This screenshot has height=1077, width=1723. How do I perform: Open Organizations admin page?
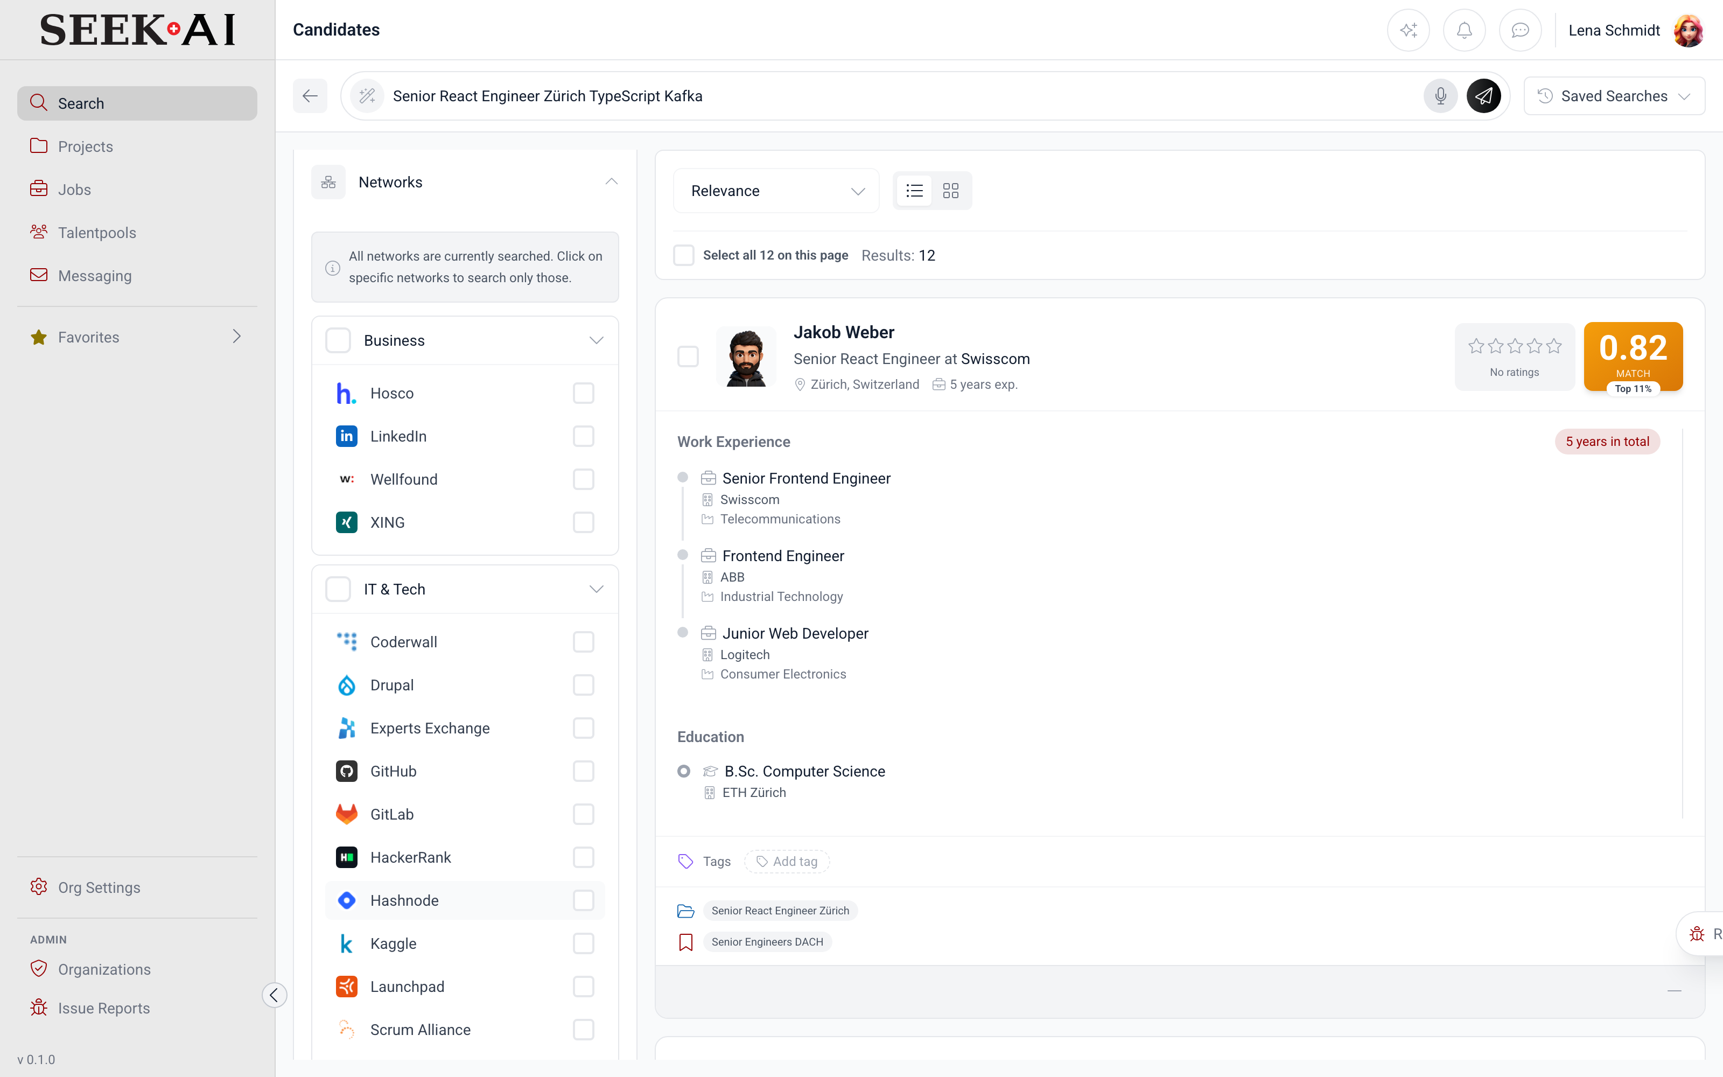137,969
